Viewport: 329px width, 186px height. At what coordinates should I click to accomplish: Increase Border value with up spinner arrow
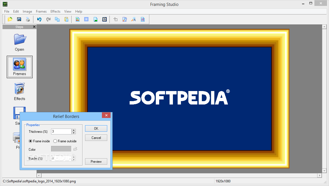coord(74,157)
